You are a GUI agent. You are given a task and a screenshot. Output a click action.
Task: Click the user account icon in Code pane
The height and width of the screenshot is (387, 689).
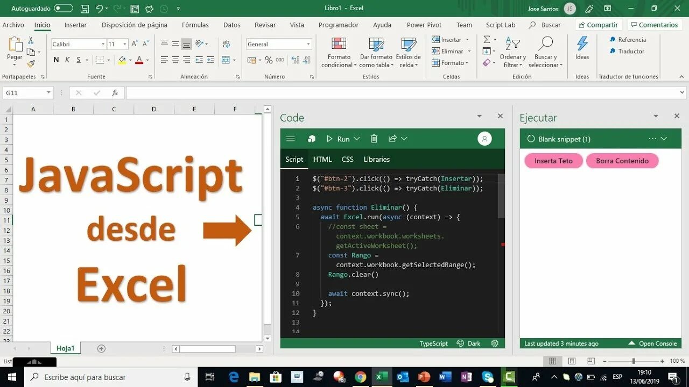point(484,139)
